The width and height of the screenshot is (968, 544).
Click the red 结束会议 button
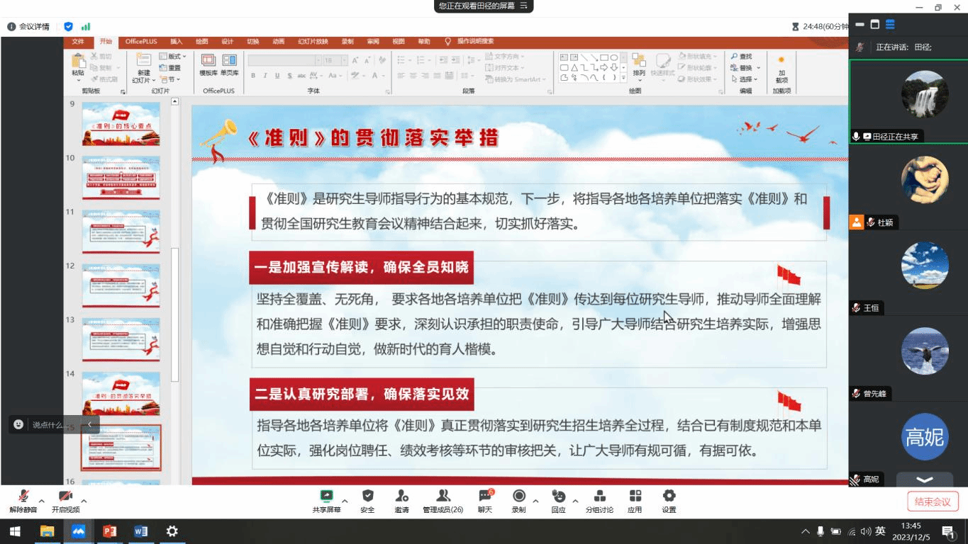click(x=933, y=501)
